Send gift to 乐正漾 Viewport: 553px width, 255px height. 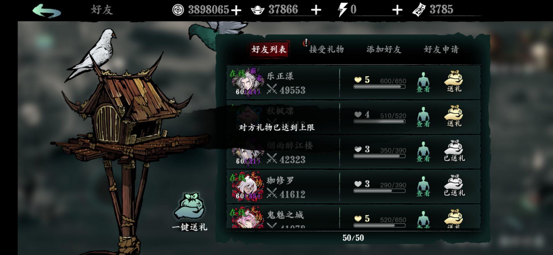[x=454, y=81]
